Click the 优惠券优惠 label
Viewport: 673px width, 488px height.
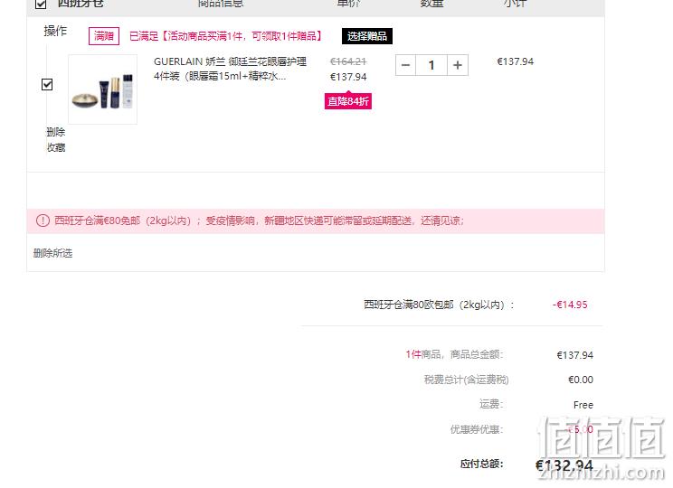click(x=477, y=429)
